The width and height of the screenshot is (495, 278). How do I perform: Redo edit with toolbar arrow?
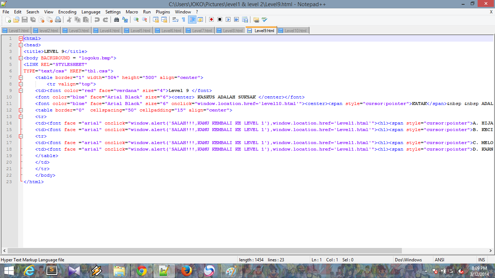[105, 20]
